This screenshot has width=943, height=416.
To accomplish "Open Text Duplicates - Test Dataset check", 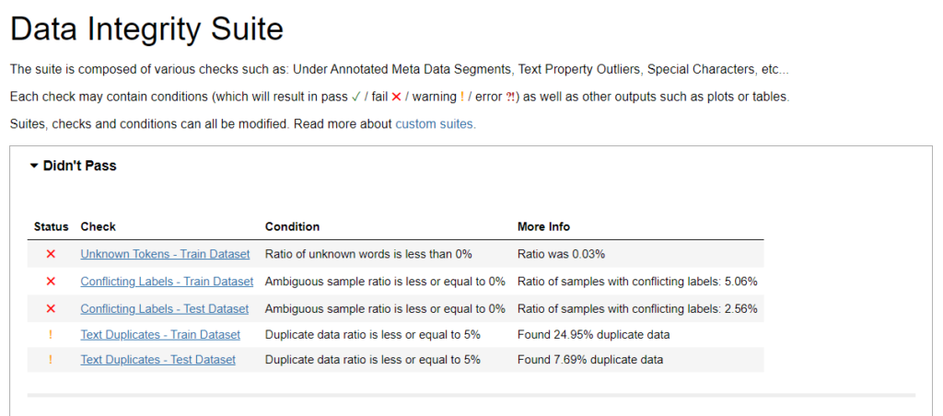I will (157, 360).
